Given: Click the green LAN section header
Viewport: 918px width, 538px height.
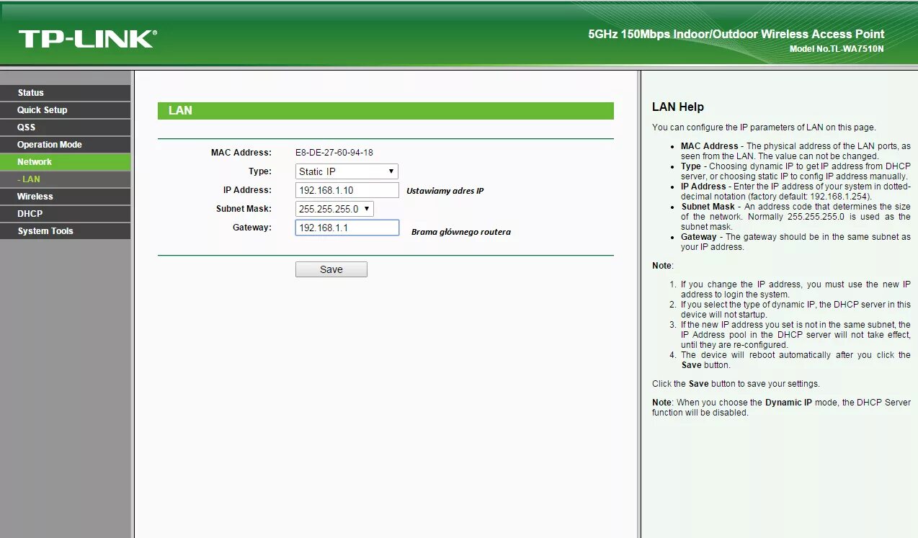Looking at the screenshot, I should (386, 111).
